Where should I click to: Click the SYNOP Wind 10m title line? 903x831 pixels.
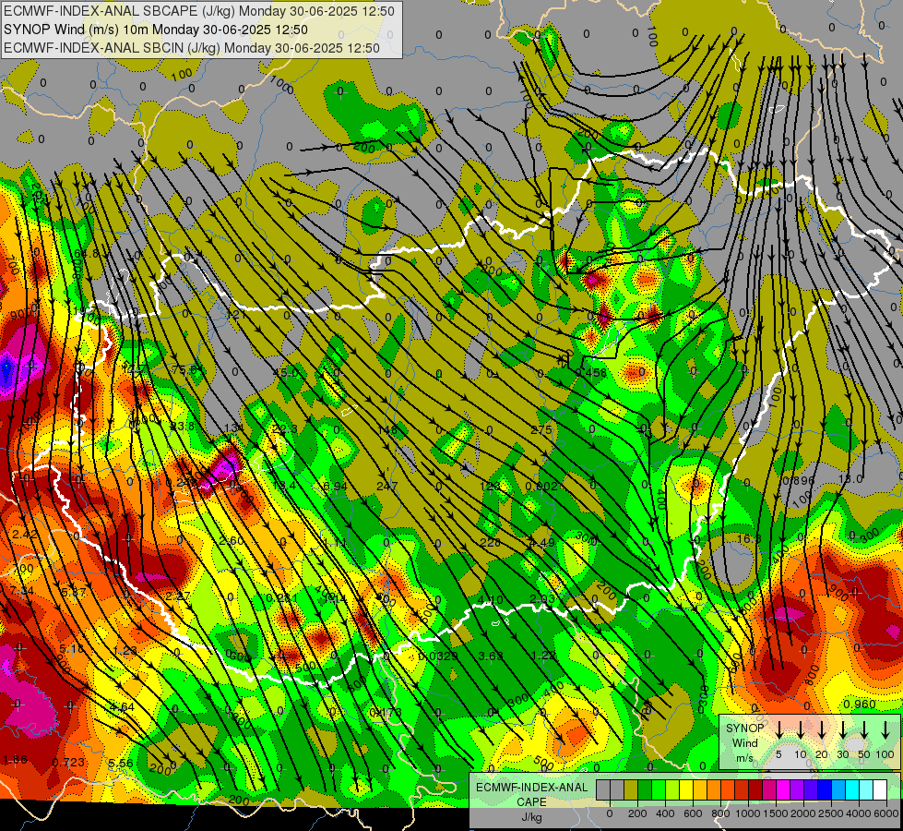(156, 30)
